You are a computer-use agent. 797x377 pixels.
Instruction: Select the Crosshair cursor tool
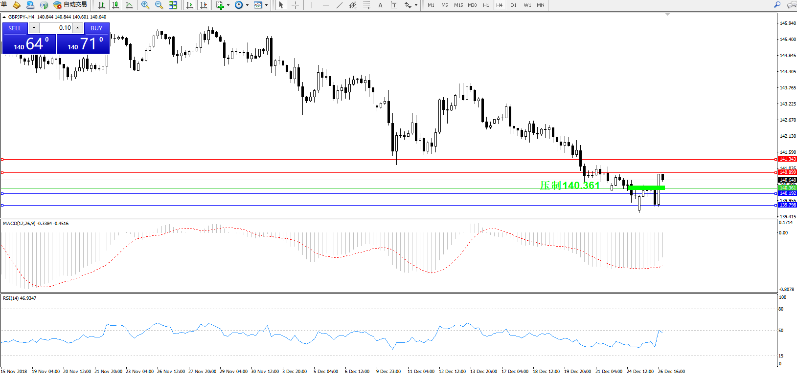[296, 5]
